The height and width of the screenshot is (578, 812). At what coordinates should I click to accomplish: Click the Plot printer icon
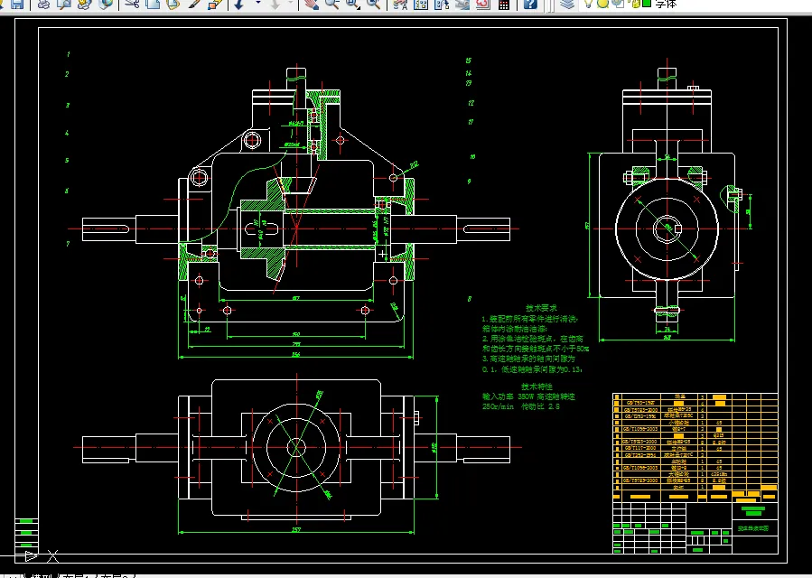[x=44, y=5]
